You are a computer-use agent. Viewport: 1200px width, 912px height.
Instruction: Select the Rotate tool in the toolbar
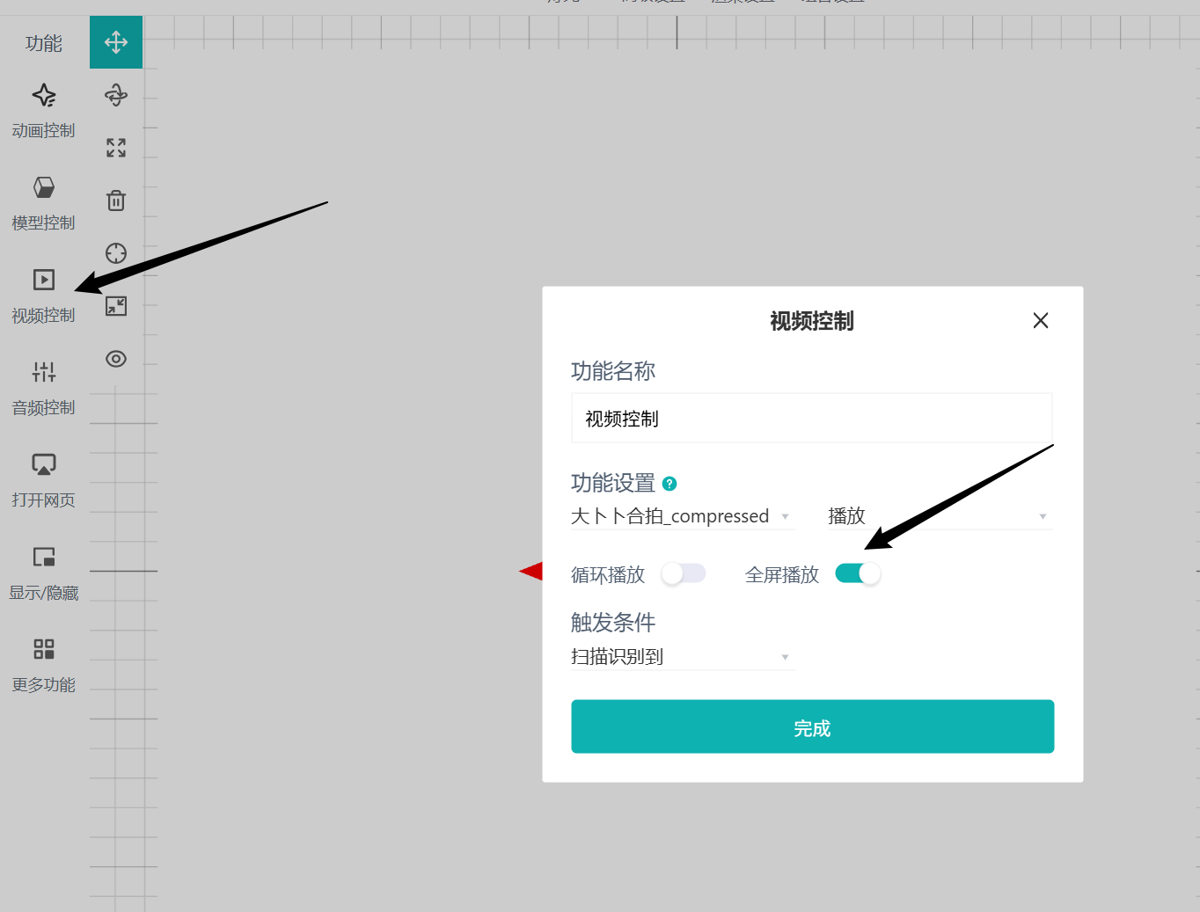pos(115,96)
